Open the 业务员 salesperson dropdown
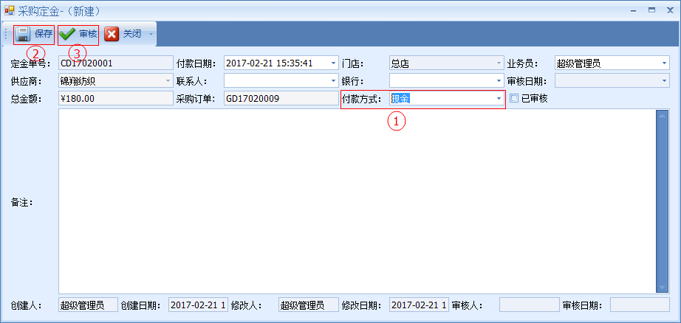Image resolution: width=681 pixels, height=323 pixels. point(664,63)
